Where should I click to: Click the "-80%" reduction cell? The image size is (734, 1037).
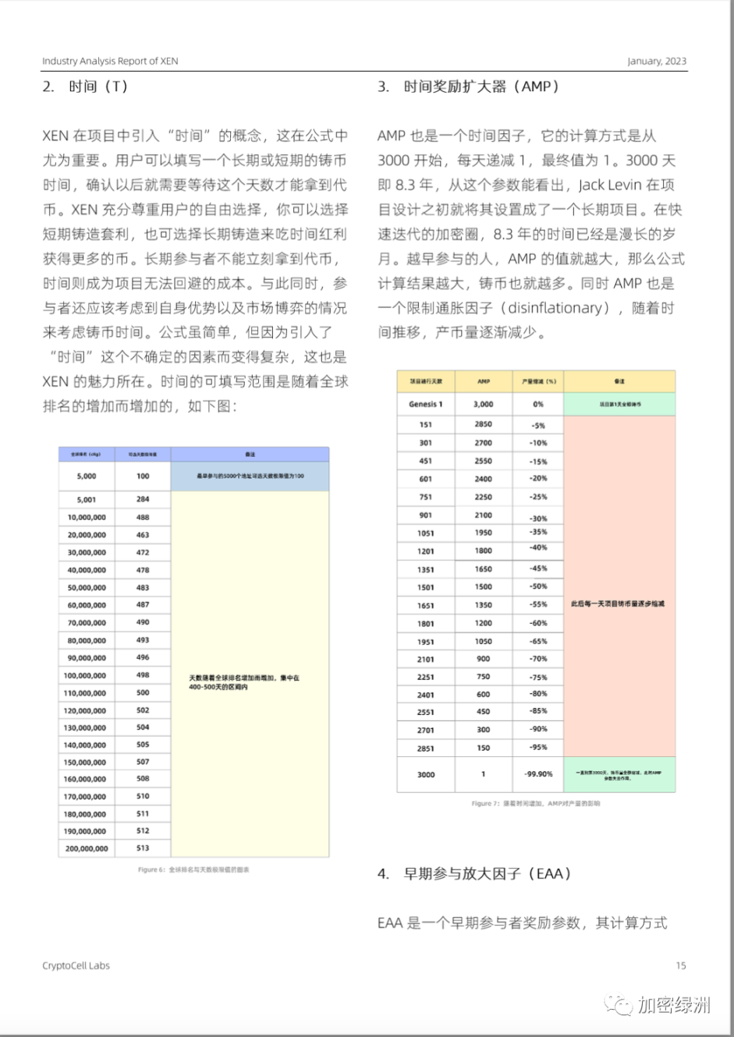coord(538,693)
